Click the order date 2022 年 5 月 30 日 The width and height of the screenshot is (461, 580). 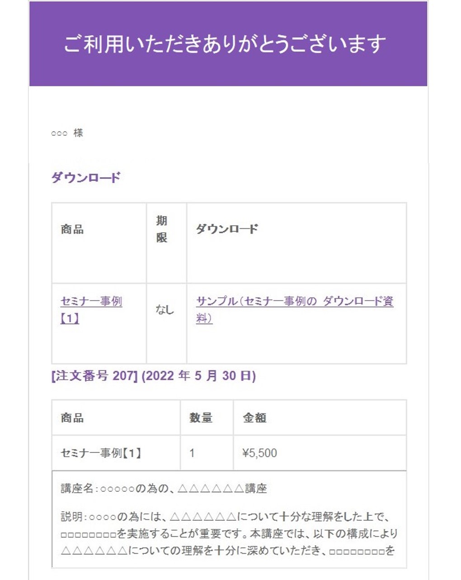[199, 376]
